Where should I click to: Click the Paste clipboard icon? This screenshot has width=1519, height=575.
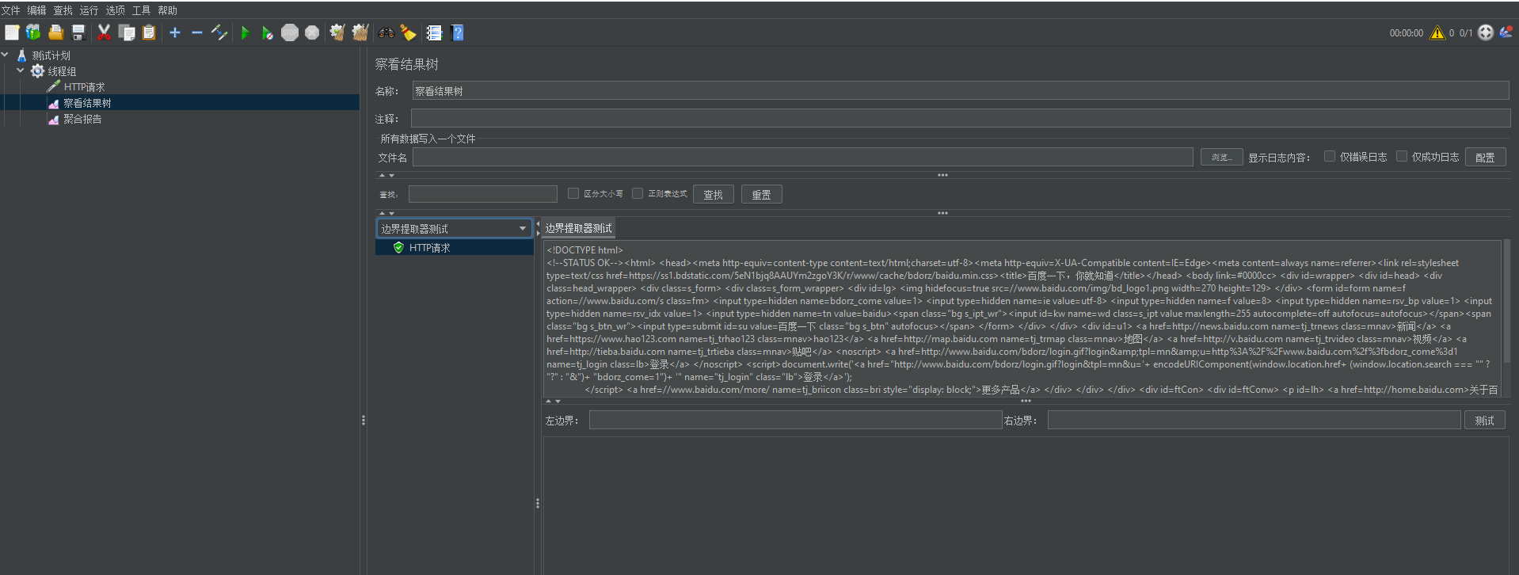(148, 32)
